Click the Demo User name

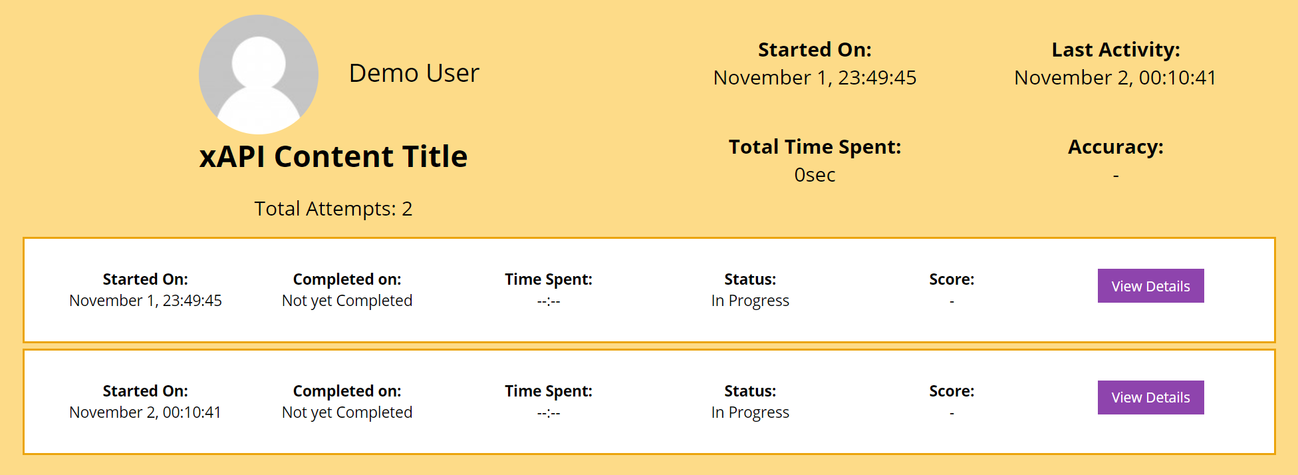[414, 73]
